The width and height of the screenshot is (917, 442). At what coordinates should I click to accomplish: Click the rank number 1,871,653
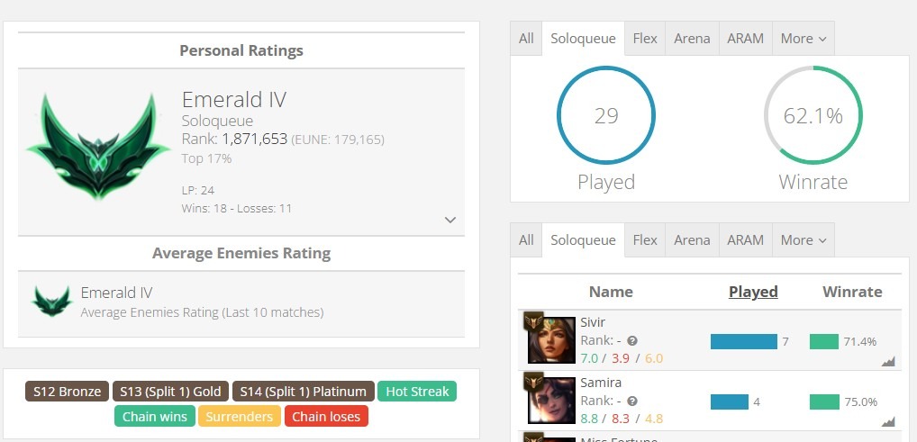click(x=254, y=140)
